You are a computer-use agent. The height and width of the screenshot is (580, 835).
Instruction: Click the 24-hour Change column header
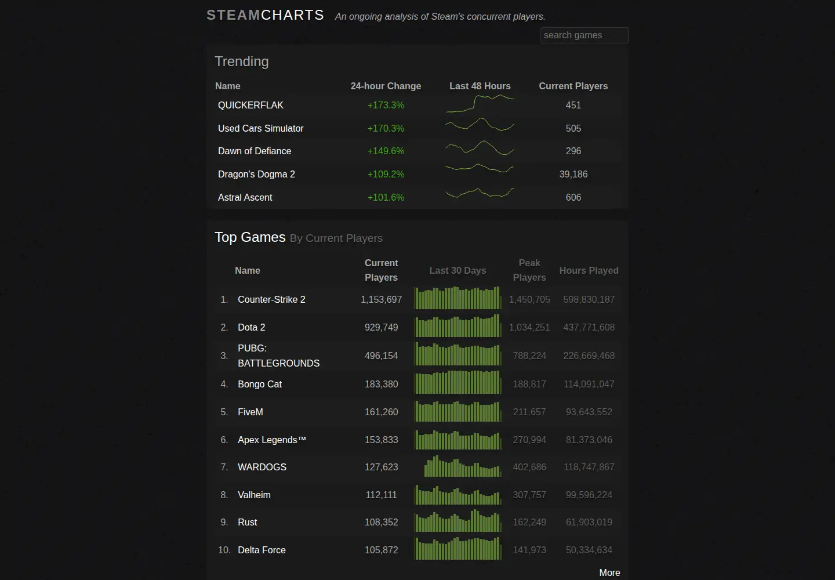pos(386,86)
